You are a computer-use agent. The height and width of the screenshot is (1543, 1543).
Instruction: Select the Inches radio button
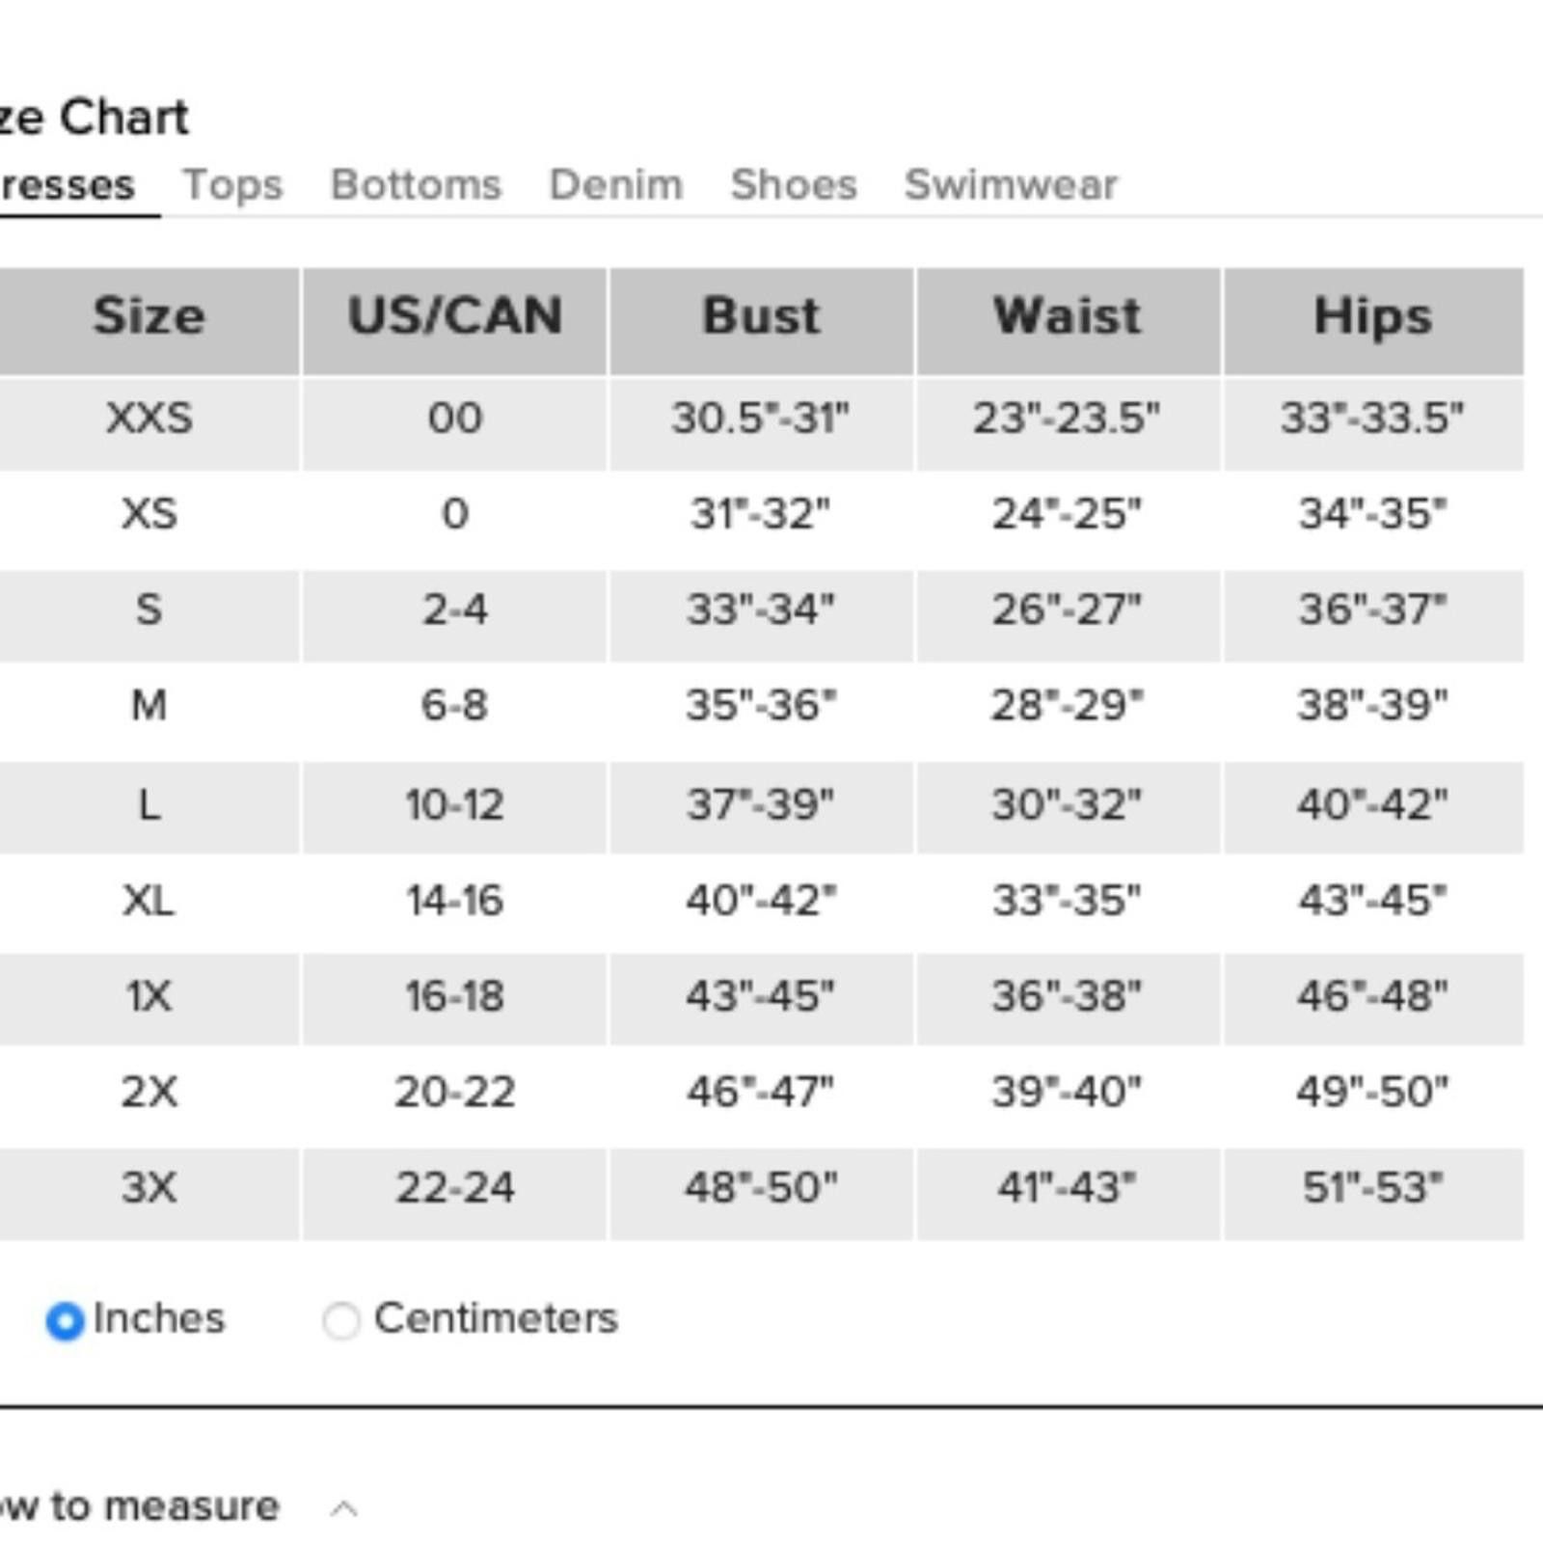(x=65, y=1320)
